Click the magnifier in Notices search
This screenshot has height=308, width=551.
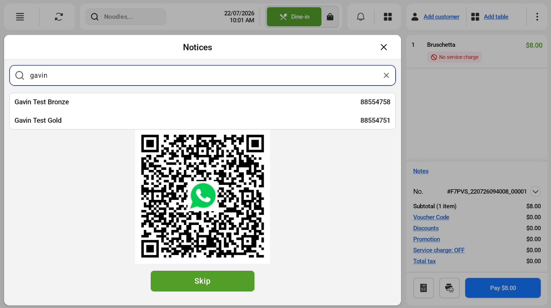[x=20, y=75]
